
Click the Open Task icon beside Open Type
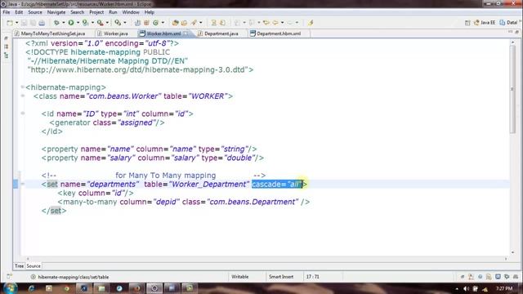coord(184,23)
